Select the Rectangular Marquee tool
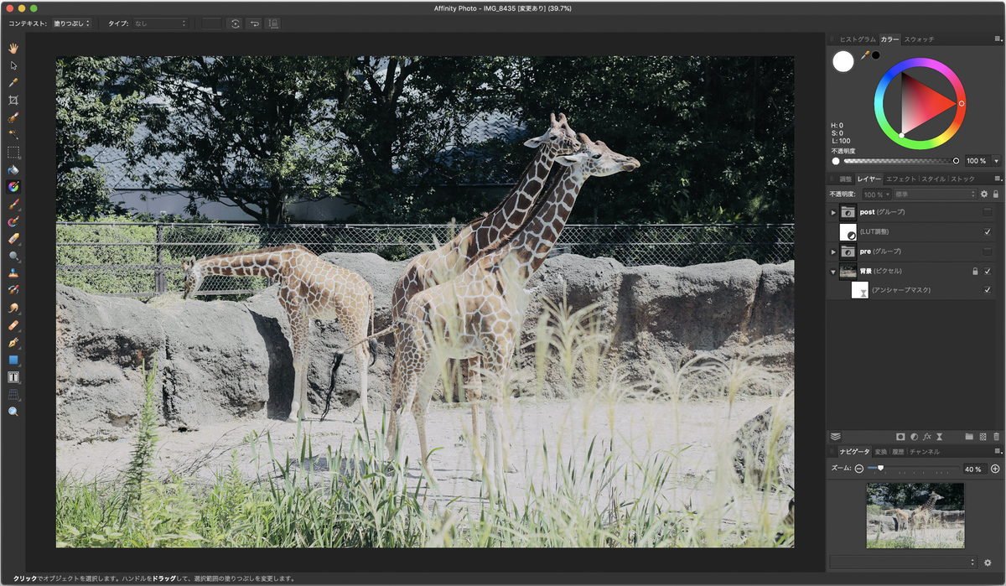The image size is (1006, 586). [x=13, y=153]
